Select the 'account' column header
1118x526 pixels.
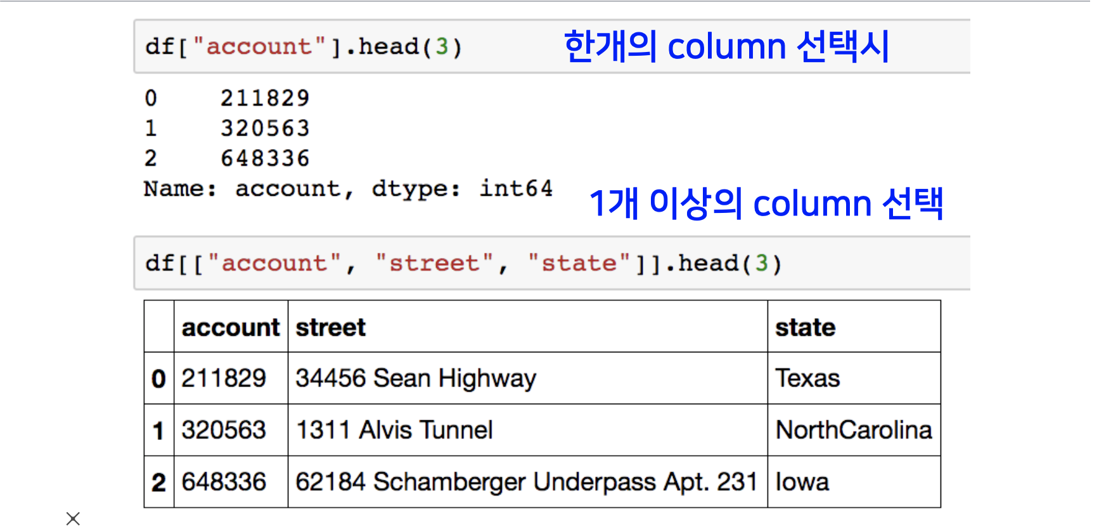[231, 327]
